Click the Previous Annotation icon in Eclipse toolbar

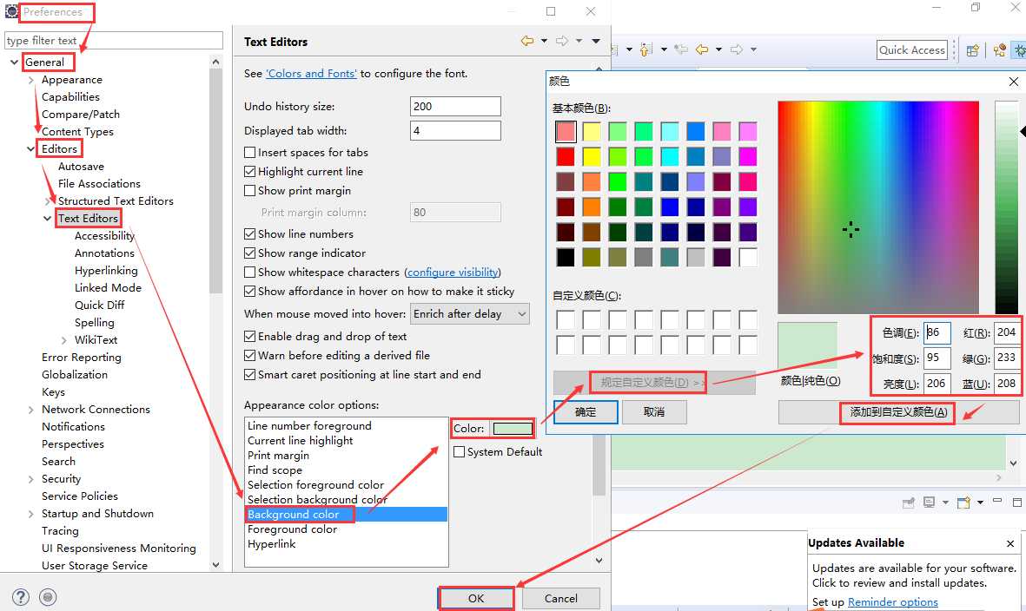click(x=645, y=49)
